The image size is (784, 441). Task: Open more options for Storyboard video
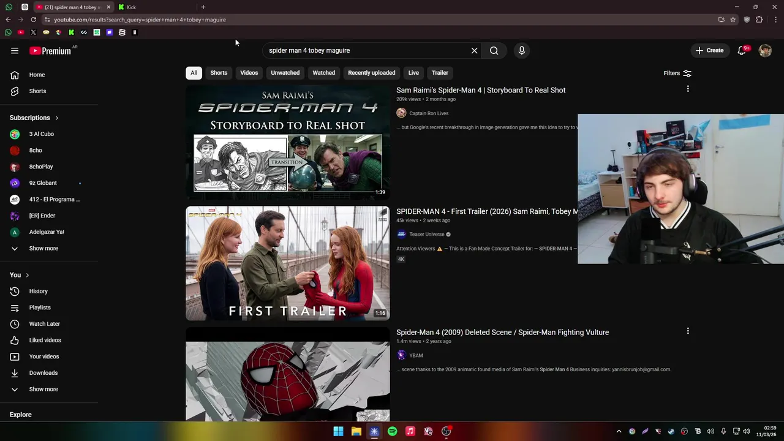(x=688, y=89)
